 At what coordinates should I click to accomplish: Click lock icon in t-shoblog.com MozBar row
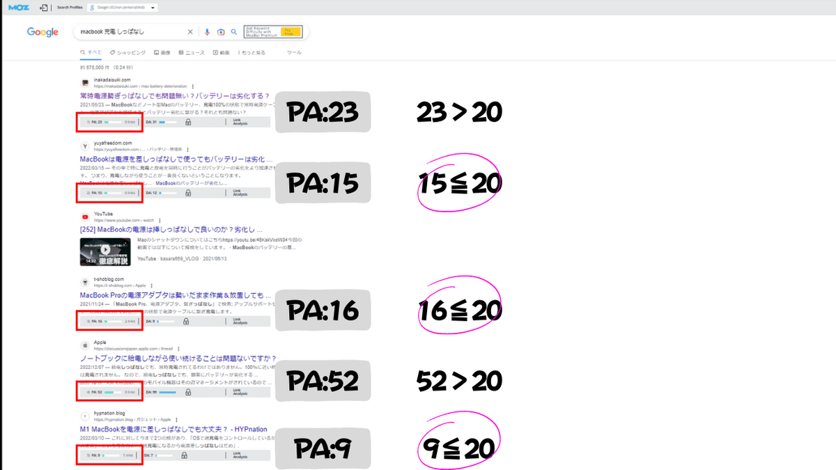[187, 322]
